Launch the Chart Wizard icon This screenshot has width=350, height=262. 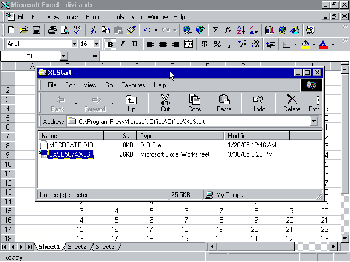[270, 30]
